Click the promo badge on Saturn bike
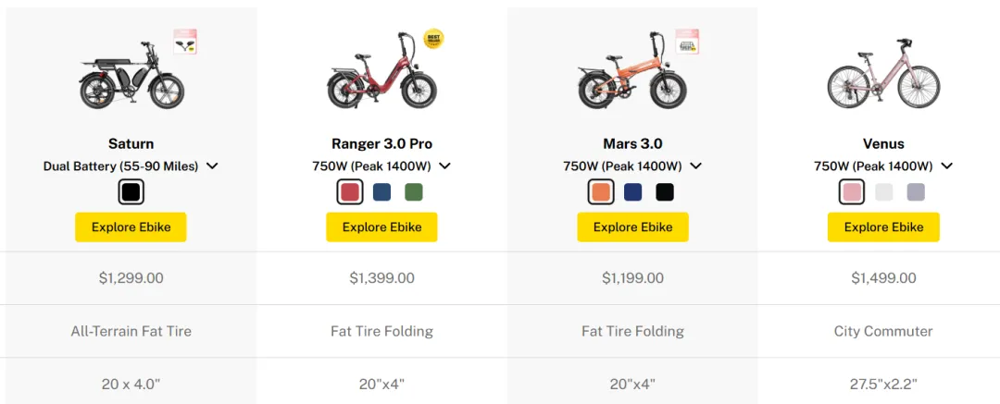The image size is (1000, 404). click(185, 42)
